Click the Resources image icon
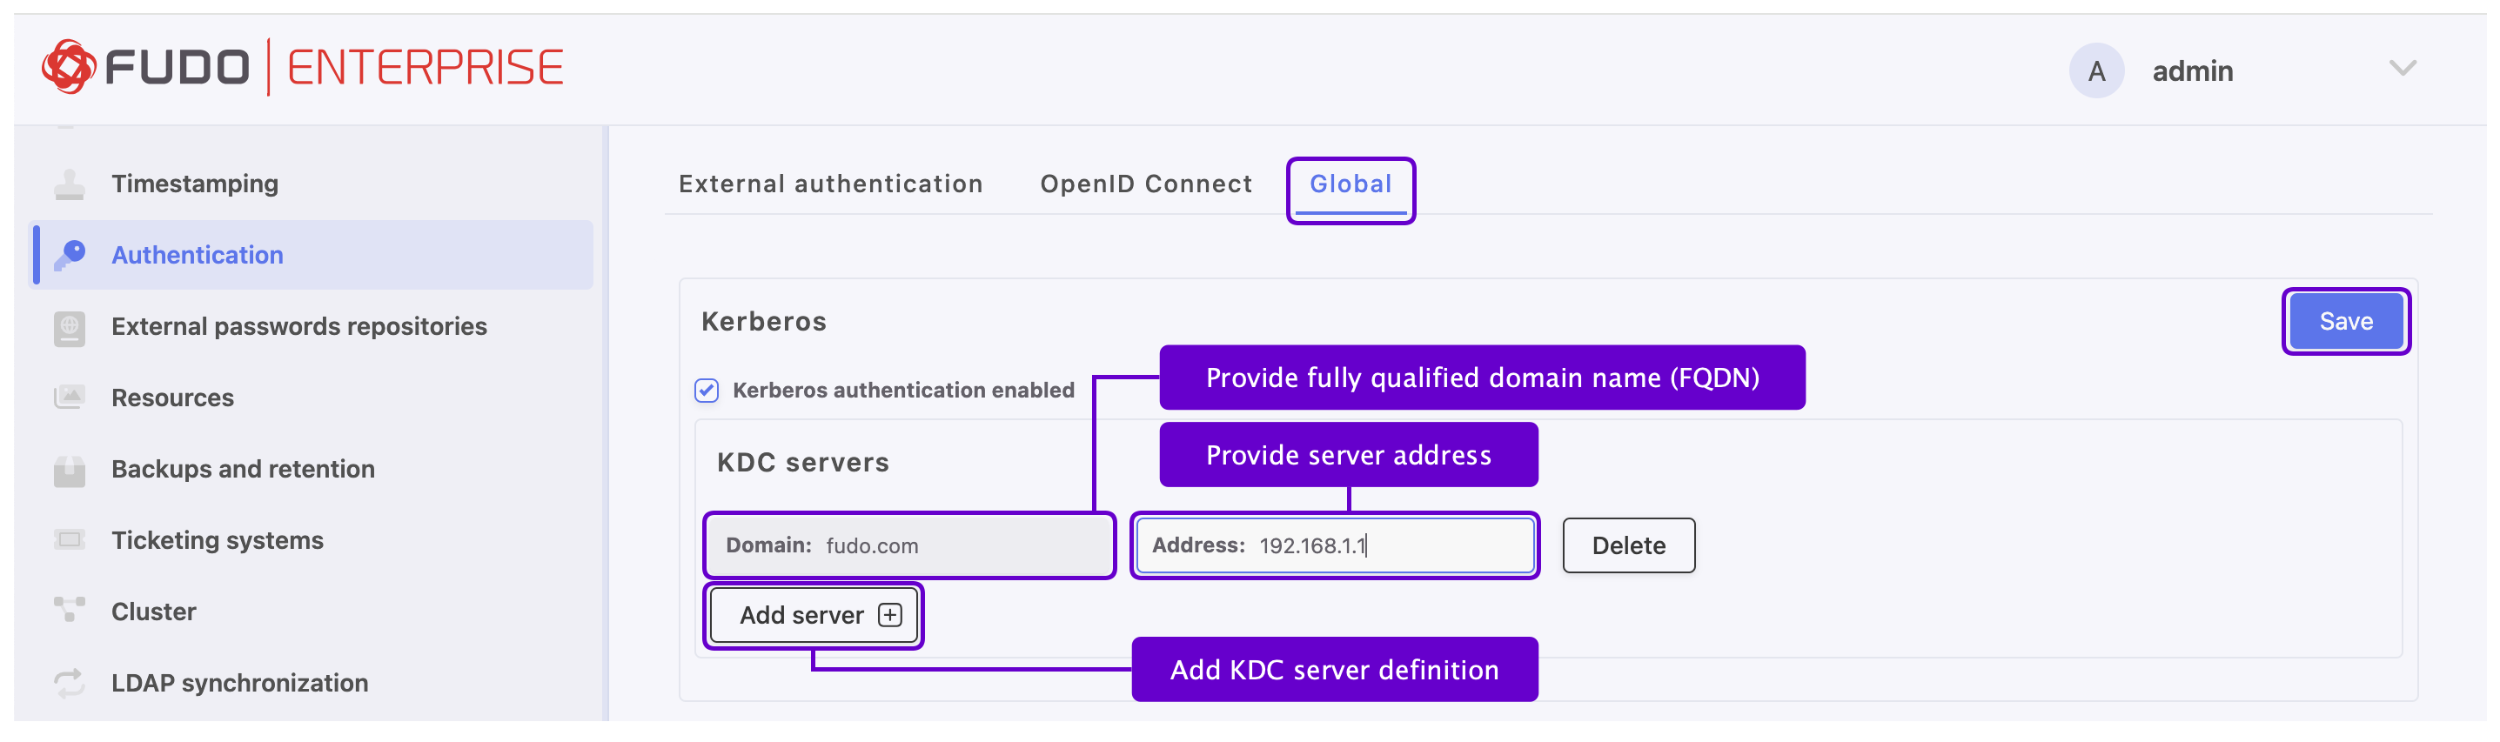This screenshot has height=742, width=2500. [x=69, y=398]
